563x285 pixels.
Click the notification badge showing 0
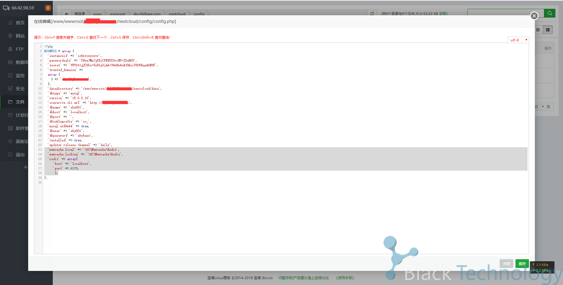pos(48,8)
